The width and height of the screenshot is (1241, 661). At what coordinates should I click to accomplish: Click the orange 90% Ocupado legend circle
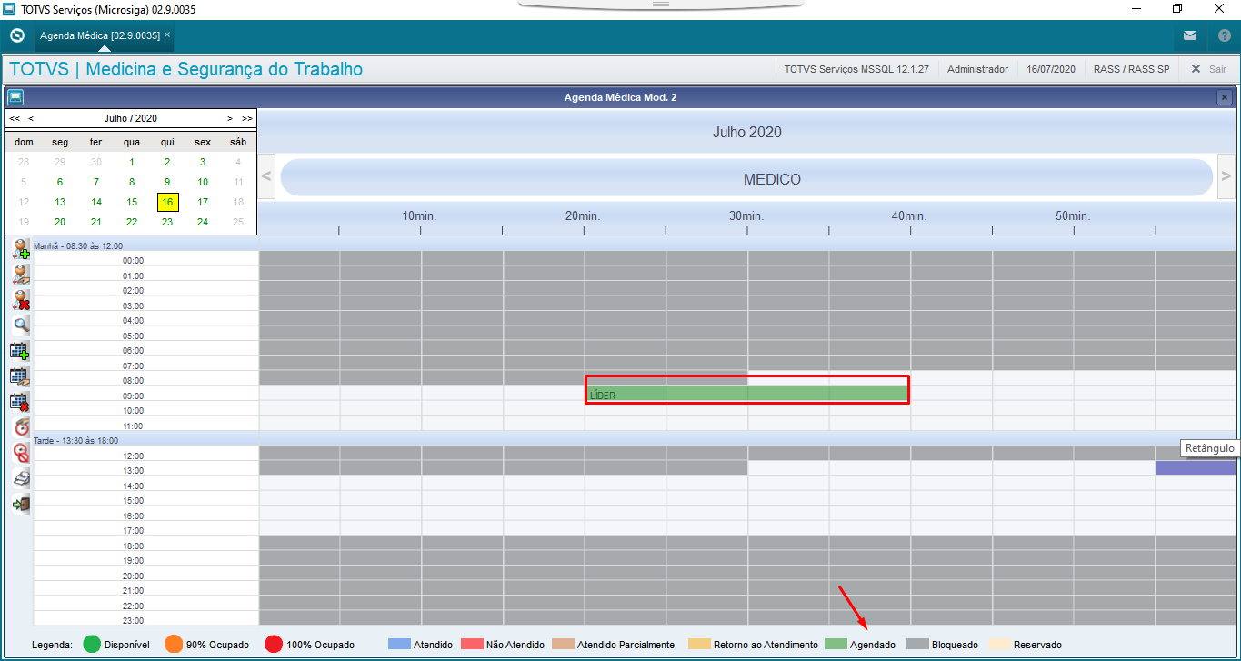click(174, 644)
